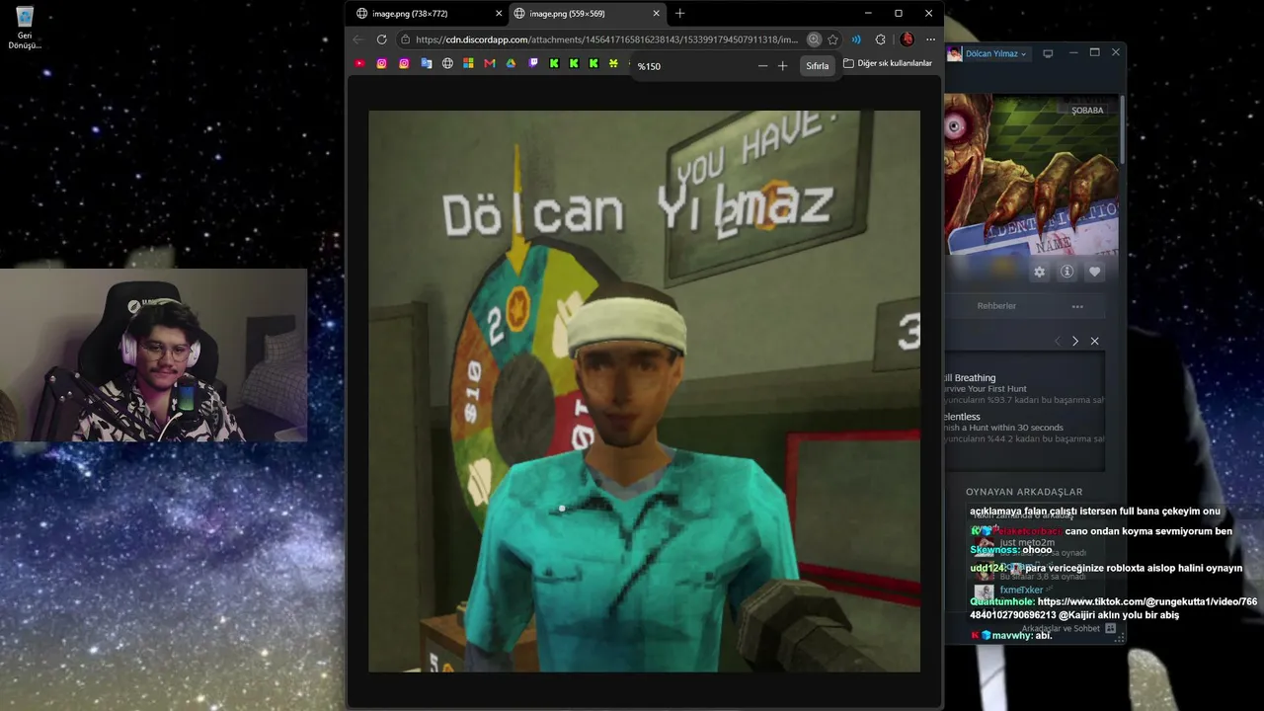Open the browser settings and more menu
Image resolution: width=1264 pixels, height=711 pixels.
tap(930, 39)
